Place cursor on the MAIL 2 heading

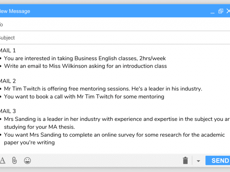click(x=8, y=81)
